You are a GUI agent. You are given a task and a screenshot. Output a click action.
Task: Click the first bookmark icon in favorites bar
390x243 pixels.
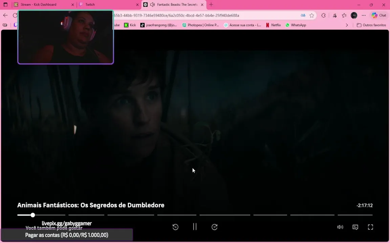point(5,25)
